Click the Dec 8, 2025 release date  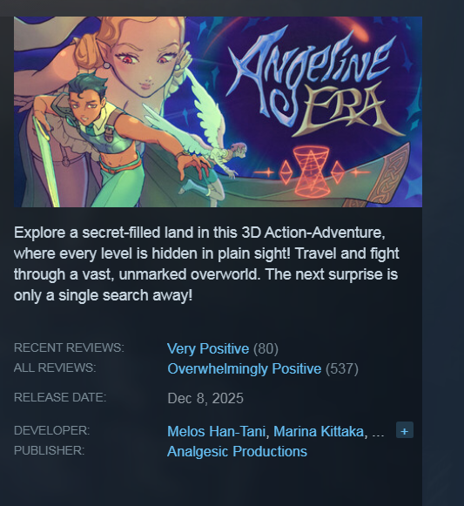(x=205, y=398)
